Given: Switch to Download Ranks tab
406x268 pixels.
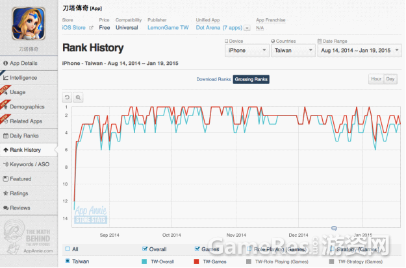Looking at the screenshot, I should 214,79.
